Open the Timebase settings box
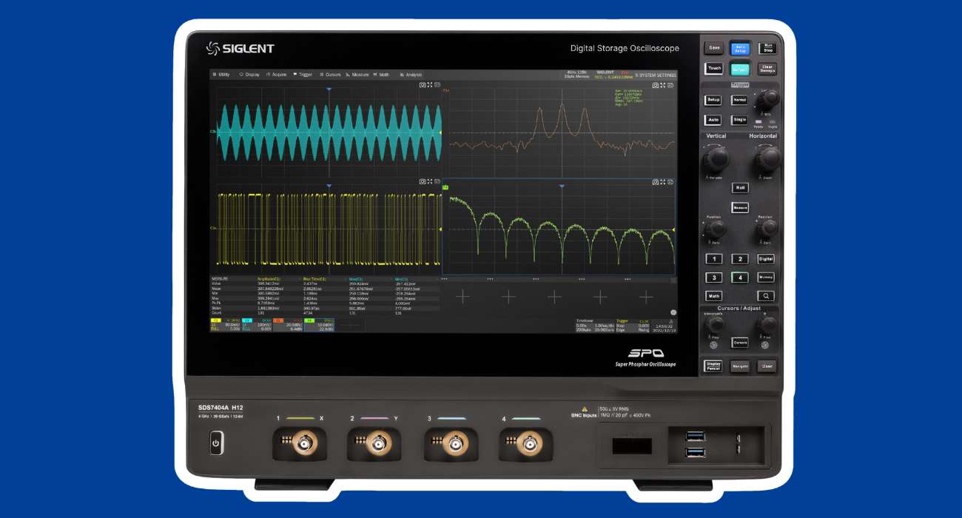The width and height of the screenshot is (962, 518). coord(594,325)
